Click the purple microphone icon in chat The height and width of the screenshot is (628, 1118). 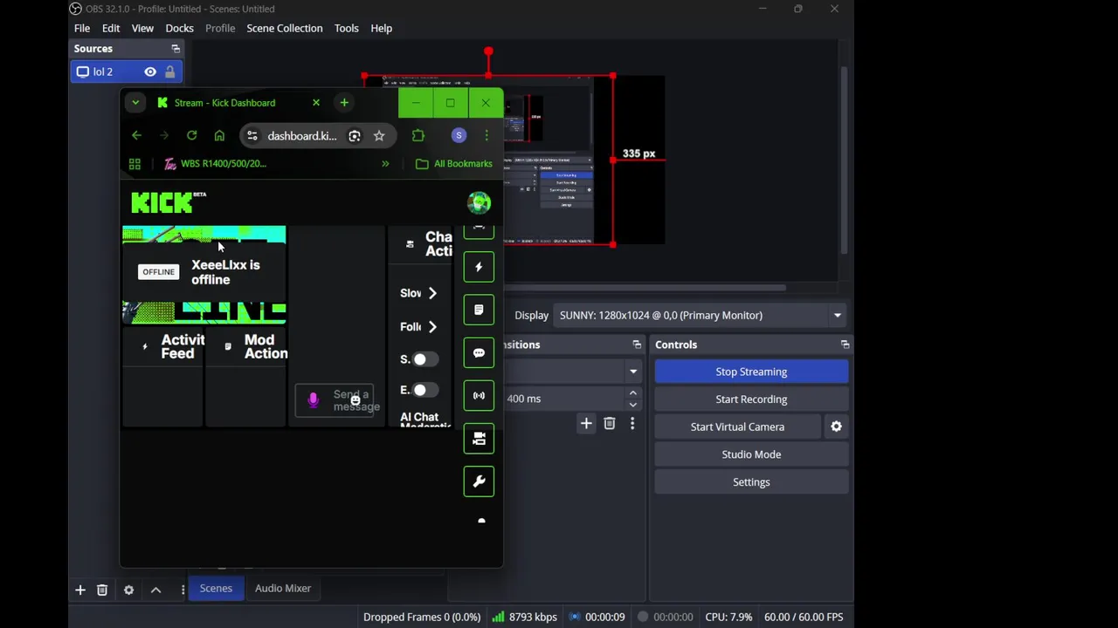pos(314,400)
